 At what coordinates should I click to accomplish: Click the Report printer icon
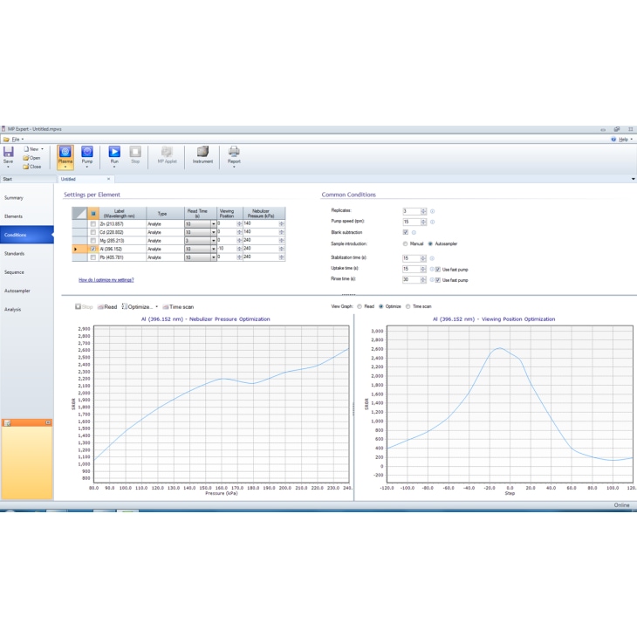234,154
